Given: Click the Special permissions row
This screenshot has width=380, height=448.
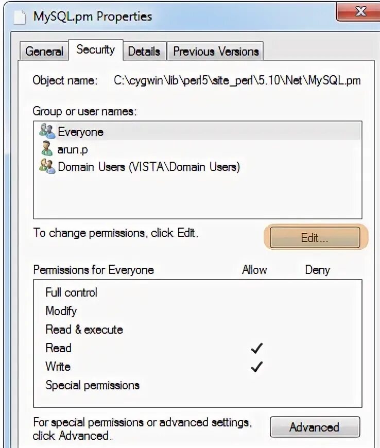Looking at the screenshot, I should (93, 385).
